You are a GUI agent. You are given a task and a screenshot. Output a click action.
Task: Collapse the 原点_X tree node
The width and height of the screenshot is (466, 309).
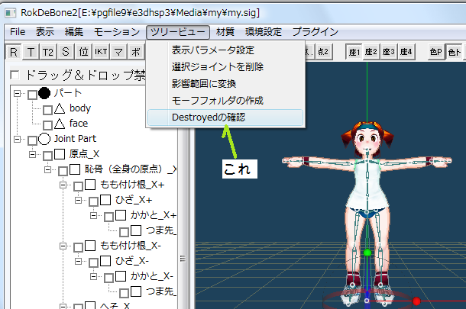click(x=33, y=155)
